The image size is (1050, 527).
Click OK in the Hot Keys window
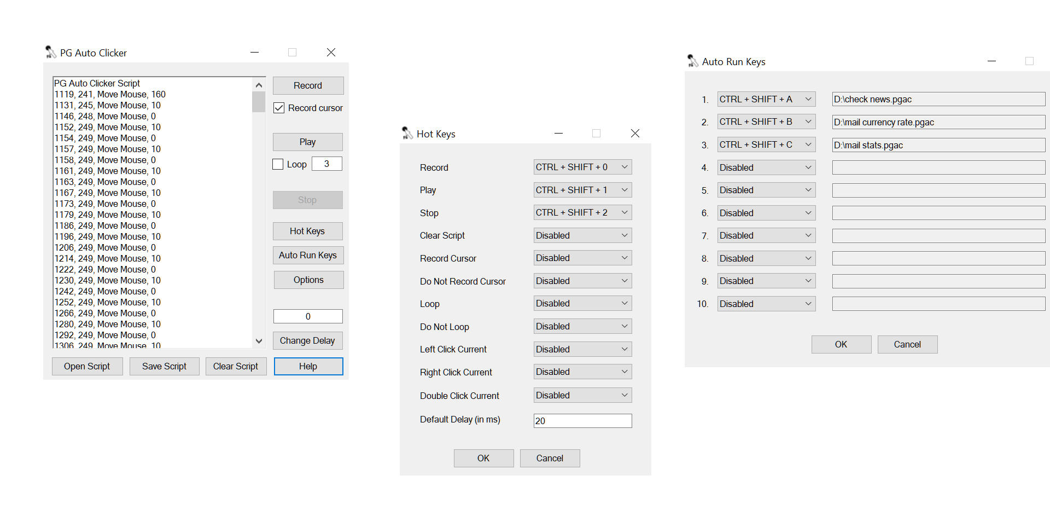tap(483, 458)
